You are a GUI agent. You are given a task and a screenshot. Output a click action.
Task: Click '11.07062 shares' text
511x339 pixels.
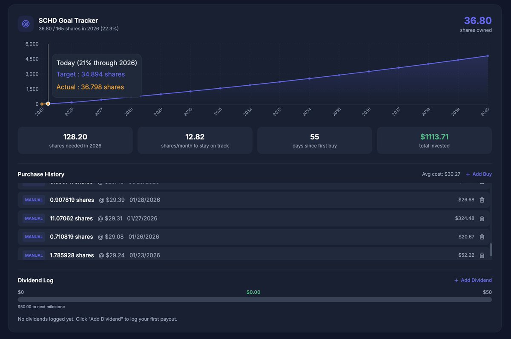click(x=71, y=218)
